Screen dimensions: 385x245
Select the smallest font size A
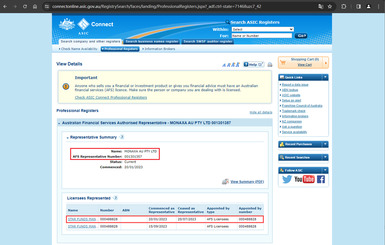(x=224, y=65)
